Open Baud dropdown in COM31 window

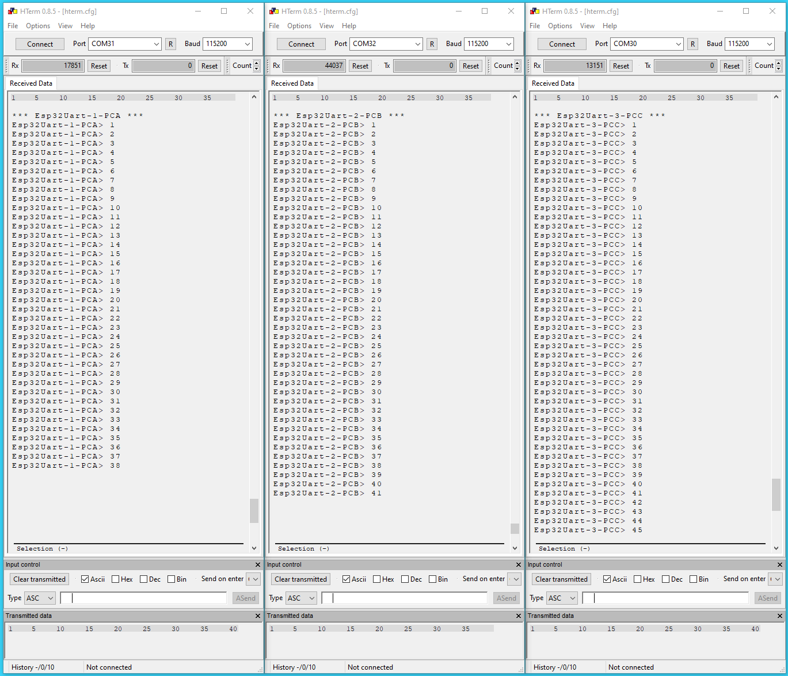(x=228, y=44)
